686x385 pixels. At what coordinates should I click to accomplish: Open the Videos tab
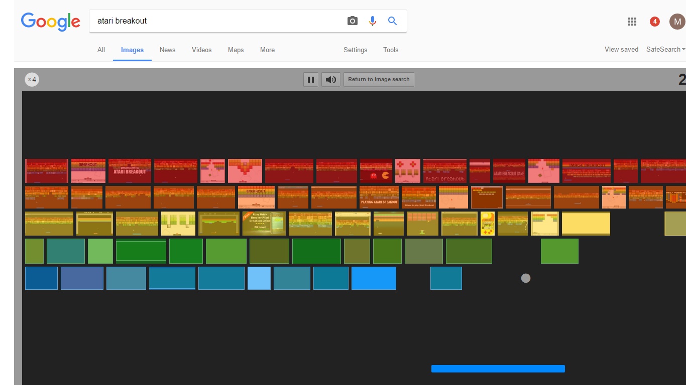201,50
